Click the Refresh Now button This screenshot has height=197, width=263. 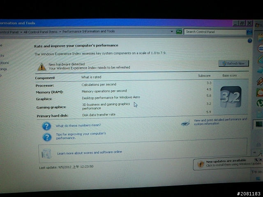234,64
